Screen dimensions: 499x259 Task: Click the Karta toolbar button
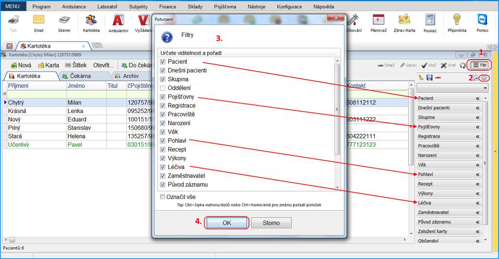tap(48, 65)
